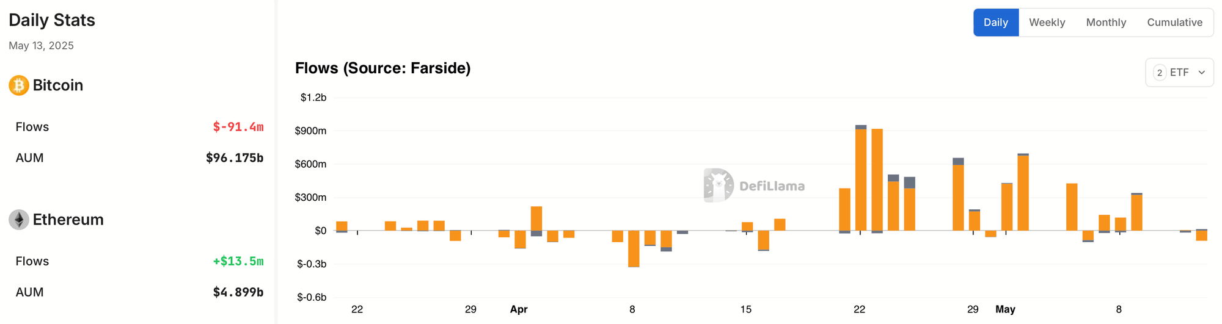
Task: Click the DefiLlama watermark logo in chart
Action: coord(754,185)
